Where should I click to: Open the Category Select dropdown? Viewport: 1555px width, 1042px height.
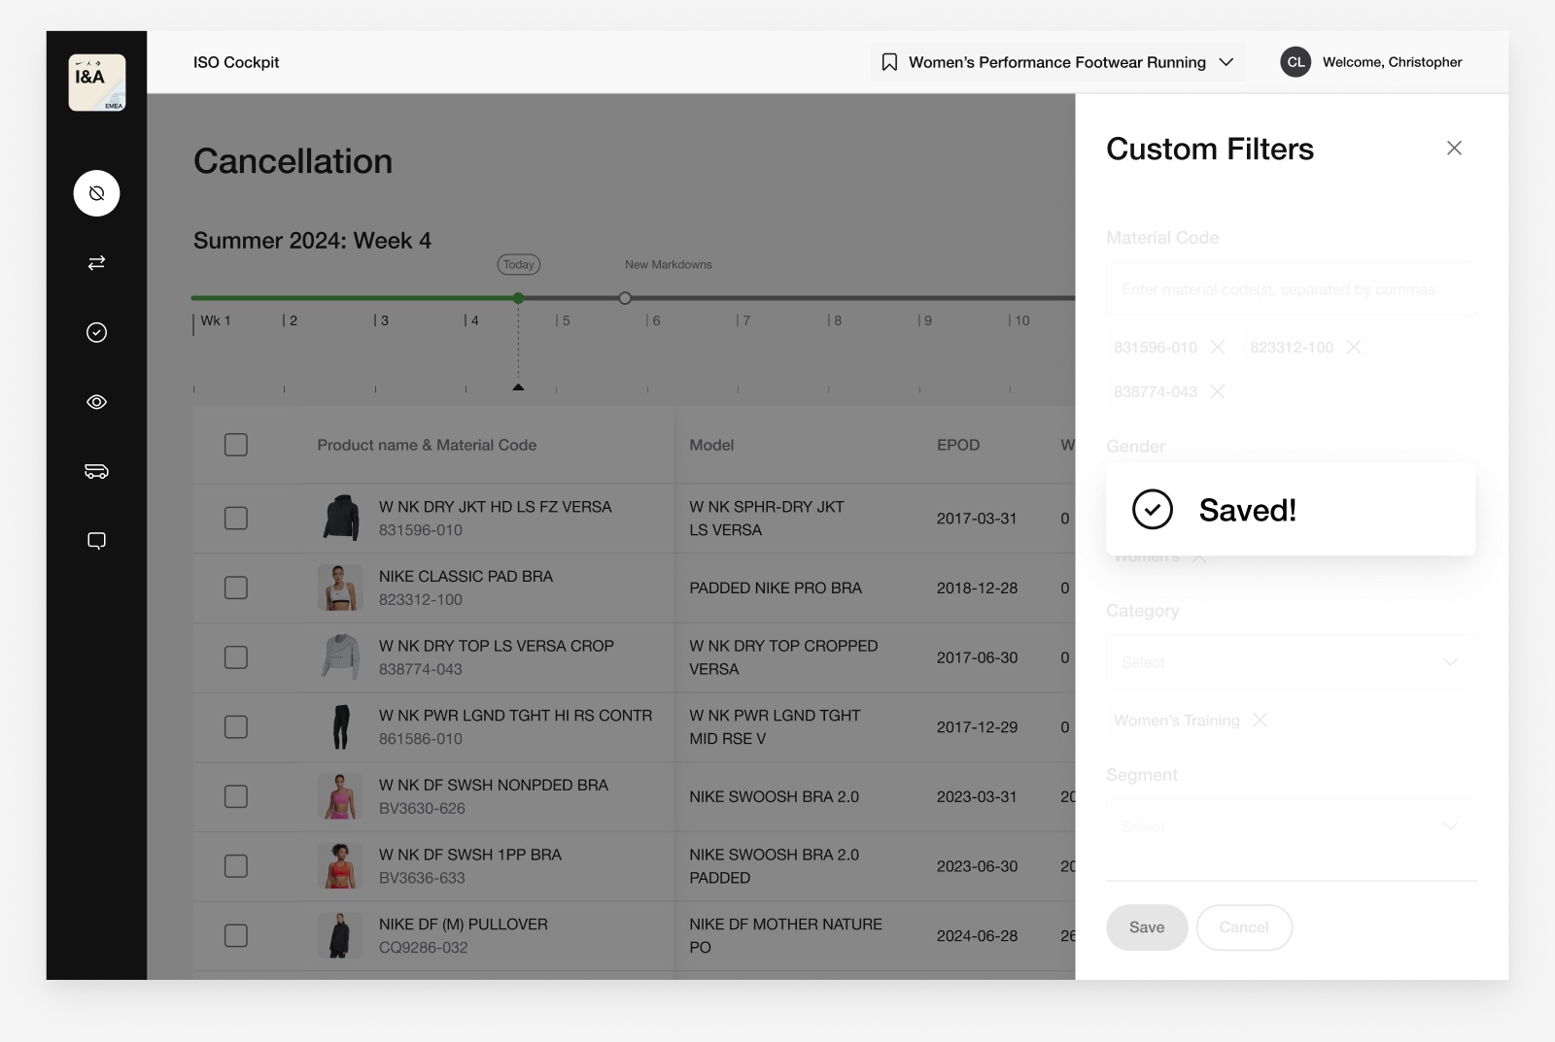[1291, 662]
